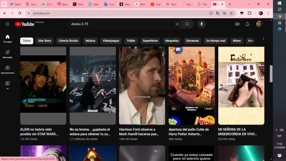
Task: Open the library 'Tú' sidebar icon
Action: click(8, 85)
